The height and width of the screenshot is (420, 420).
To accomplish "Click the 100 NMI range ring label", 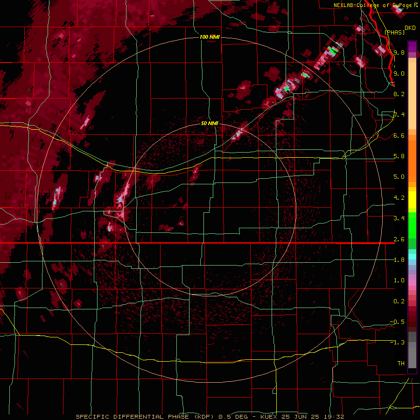I will click(210, 37).
